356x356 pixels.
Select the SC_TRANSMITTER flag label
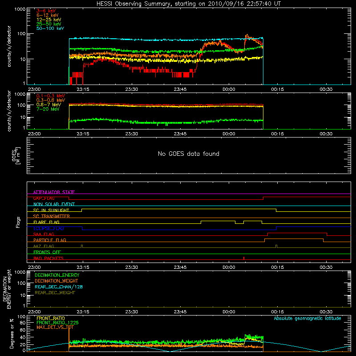(x=52, y=216)
